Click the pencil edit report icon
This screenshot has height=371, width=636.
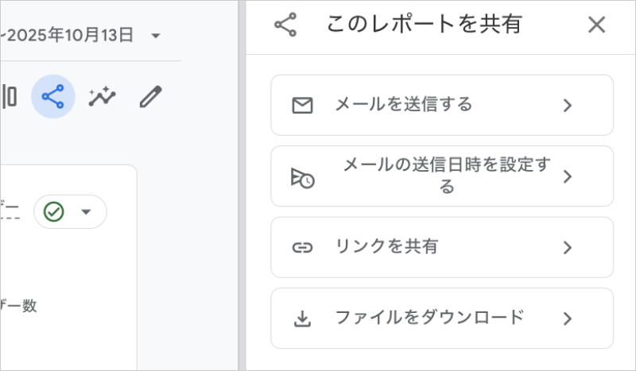[x=150, y=97]
